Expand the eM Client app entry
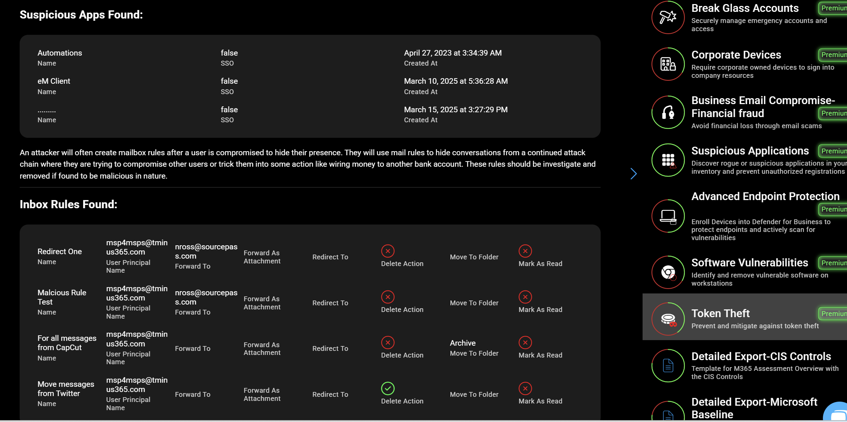 click(310, 86)
